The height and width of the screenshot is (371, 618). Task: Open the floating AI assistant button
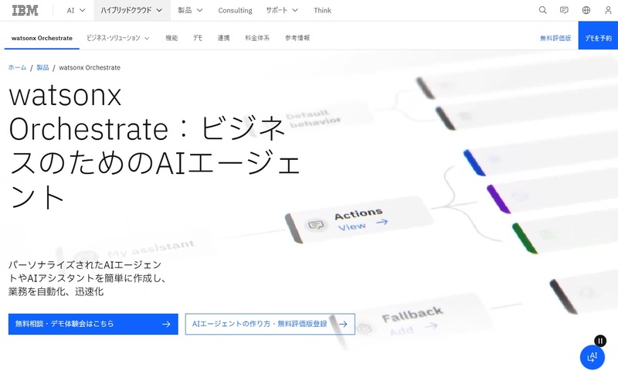pos(593,357)
